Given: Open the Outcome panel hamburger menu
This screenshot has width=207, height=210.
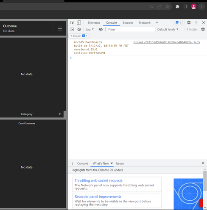Looking at the screenshot, I should tap(60, 28).
